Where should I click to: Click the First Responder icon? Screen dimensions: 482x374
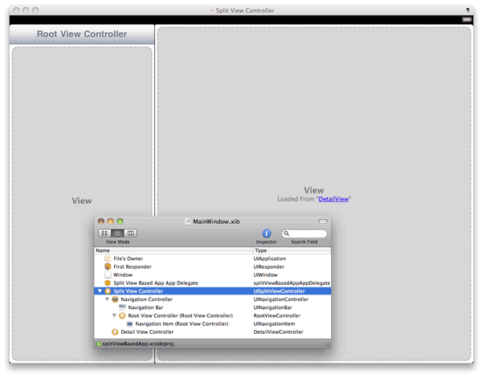(108, 266)
